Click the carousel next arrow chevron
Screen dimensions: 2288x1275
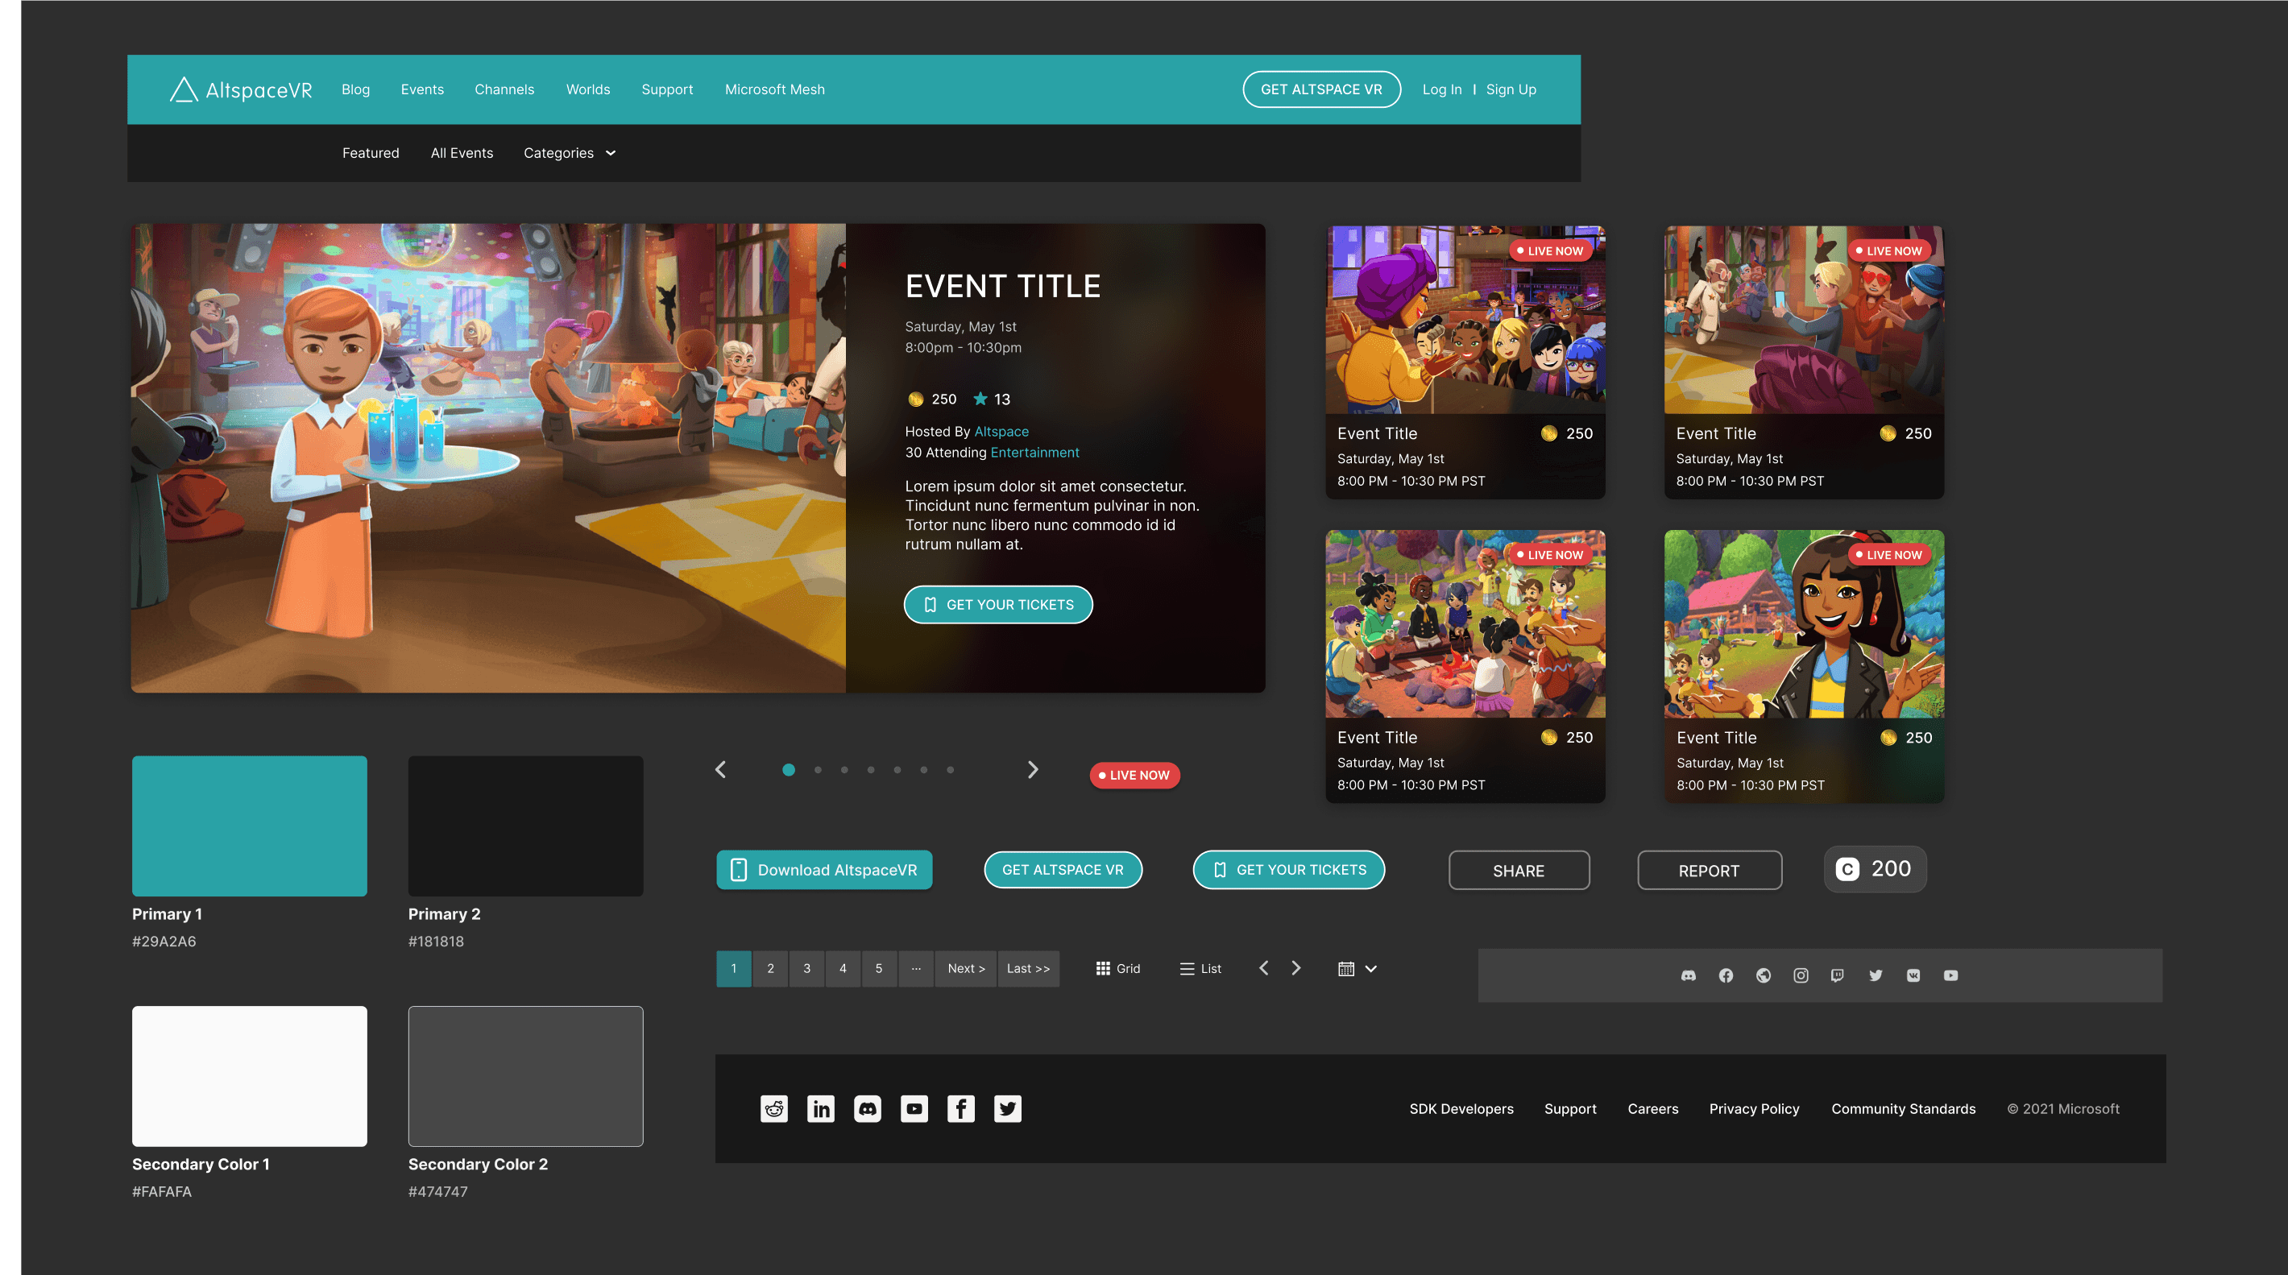[x=1032, y=770]
